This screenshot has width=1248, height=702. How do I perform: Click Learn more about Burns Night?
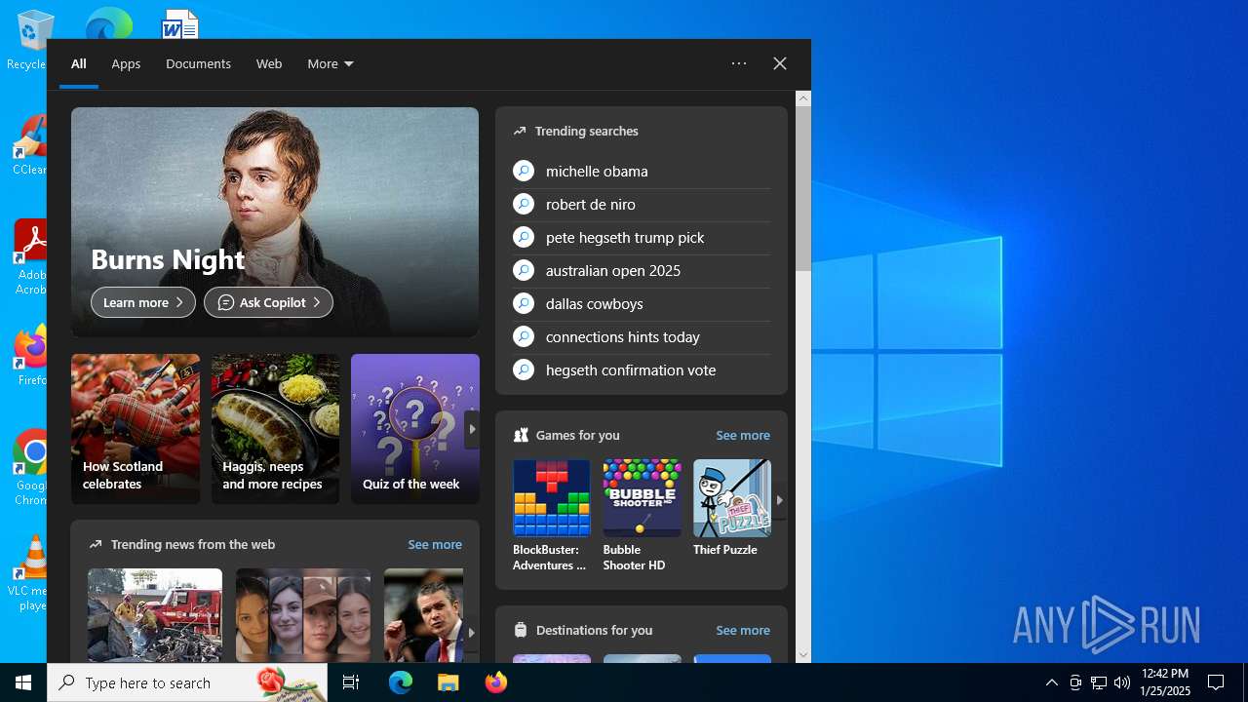point(143,302)
